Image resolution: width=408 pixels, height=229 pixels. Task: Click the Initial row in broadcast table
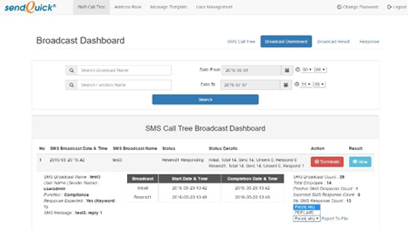click(x=205, y=188)
